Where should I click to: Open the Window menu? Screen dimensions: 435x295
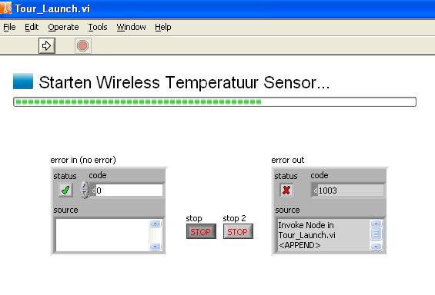[131, 27]
